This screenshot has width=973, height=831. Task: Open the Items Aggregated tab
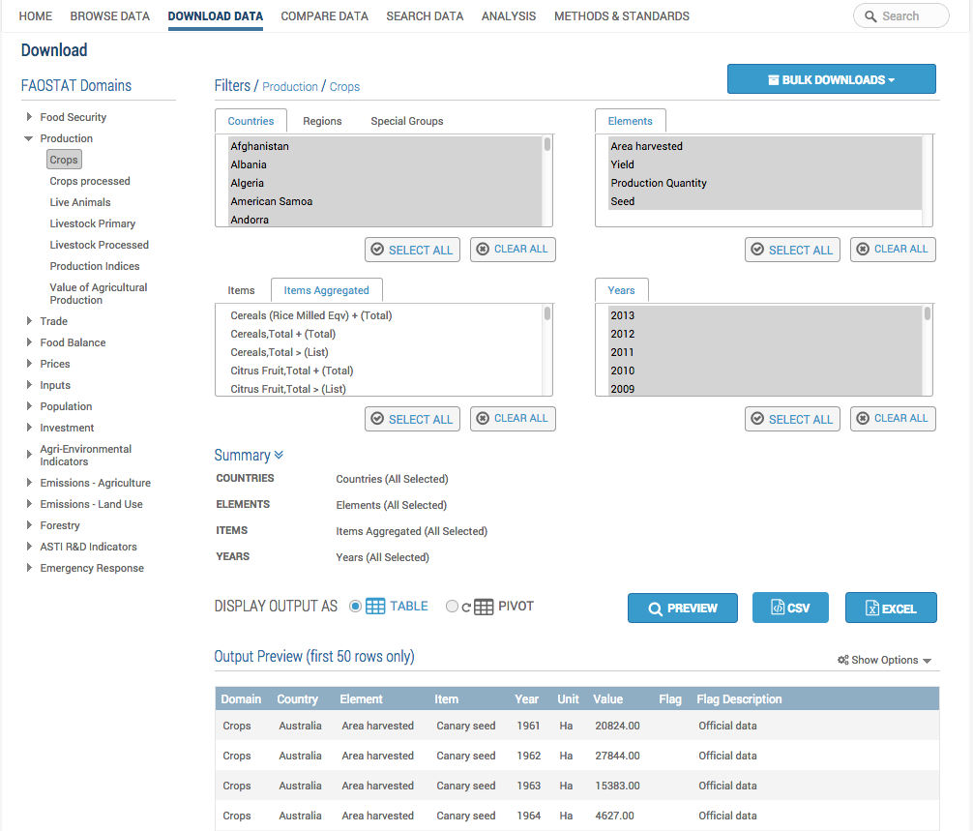(x=326, y=290)
